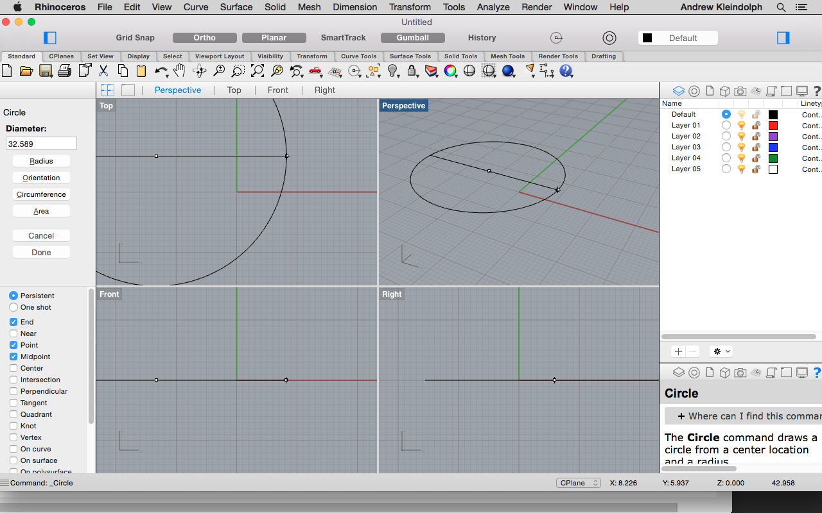Enable the Quadrant object snap
The image size is (822, 513).
pyautogui.click(x=13, y=414)
